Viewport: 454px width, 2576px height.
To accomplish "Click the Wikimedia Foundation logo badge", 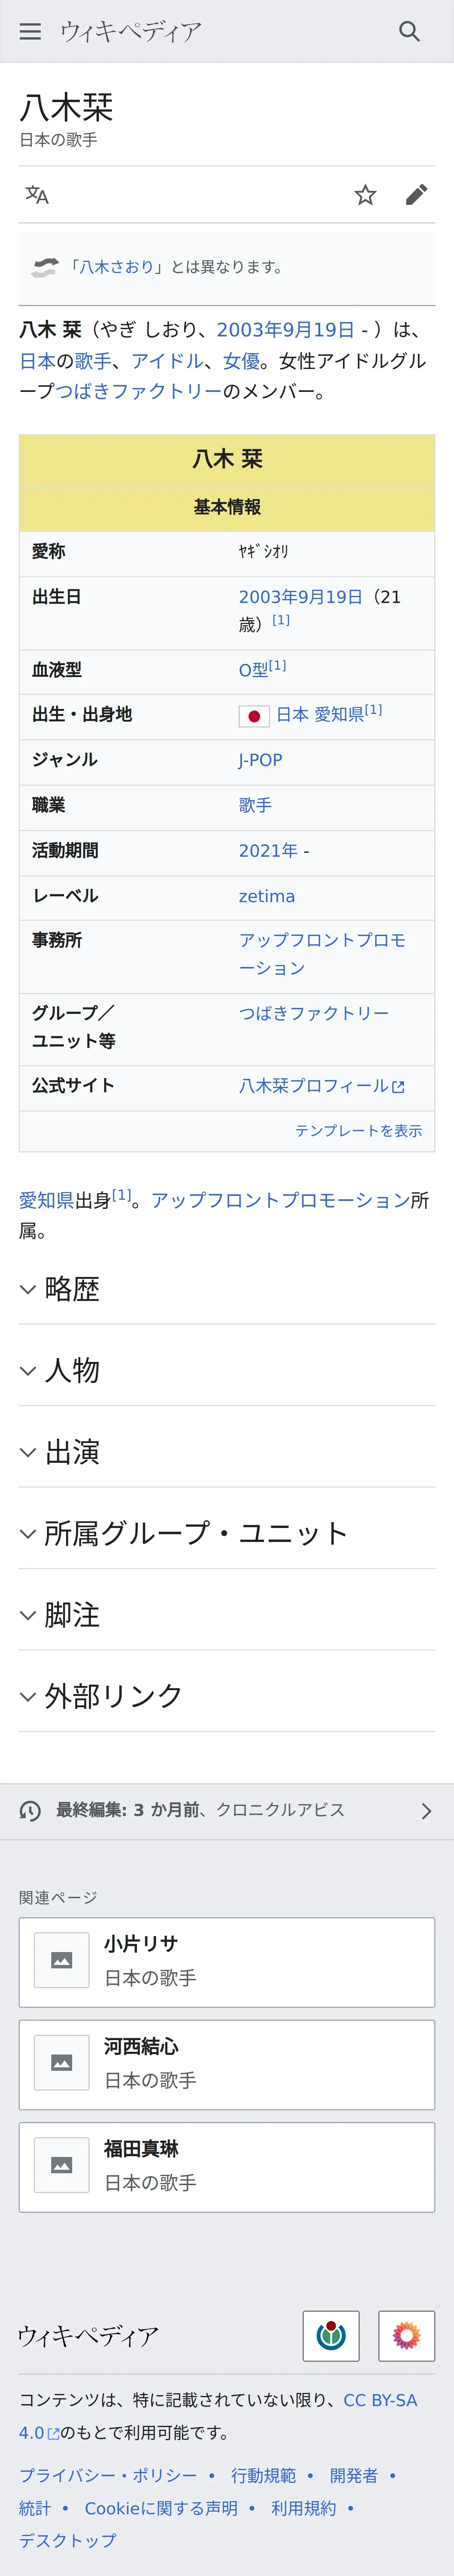I will [331, 2335].
